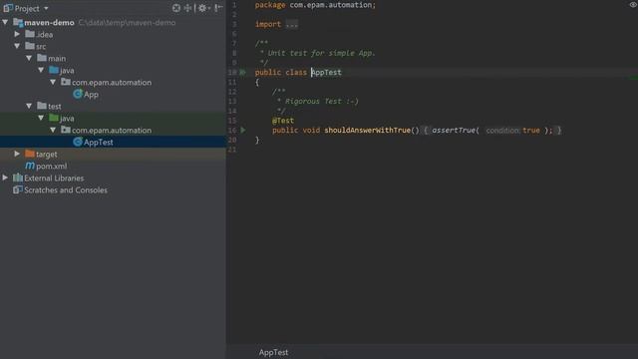The height and width of the screenshot is (359, 638).
Task: Run AppTest class via gutter icon
Action: [243, 72]
